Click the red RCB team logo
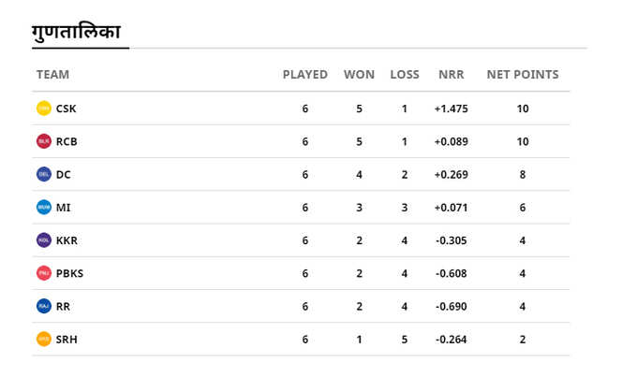Screen dimensions: 637x377 coord(44,141)
